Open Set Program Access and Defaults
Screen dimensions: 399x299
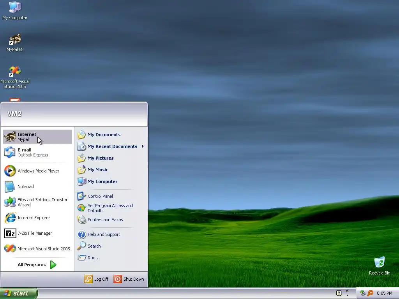pyautogui.click(x=111, y=208)
